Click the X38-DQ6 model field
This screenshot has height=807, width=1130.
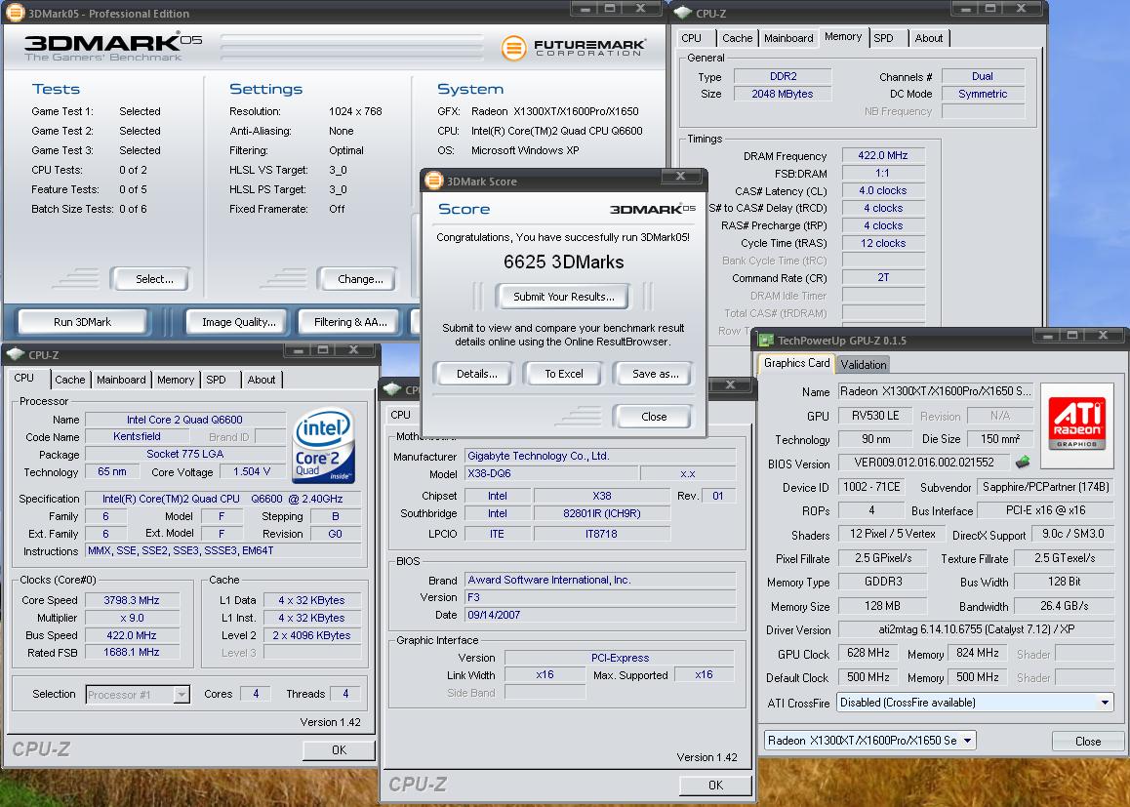(x=551, y=473)
